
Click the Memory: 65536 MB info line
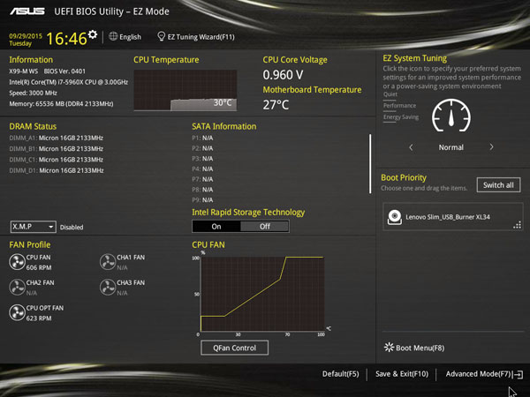pyautogui.click(x=61, y=103)
